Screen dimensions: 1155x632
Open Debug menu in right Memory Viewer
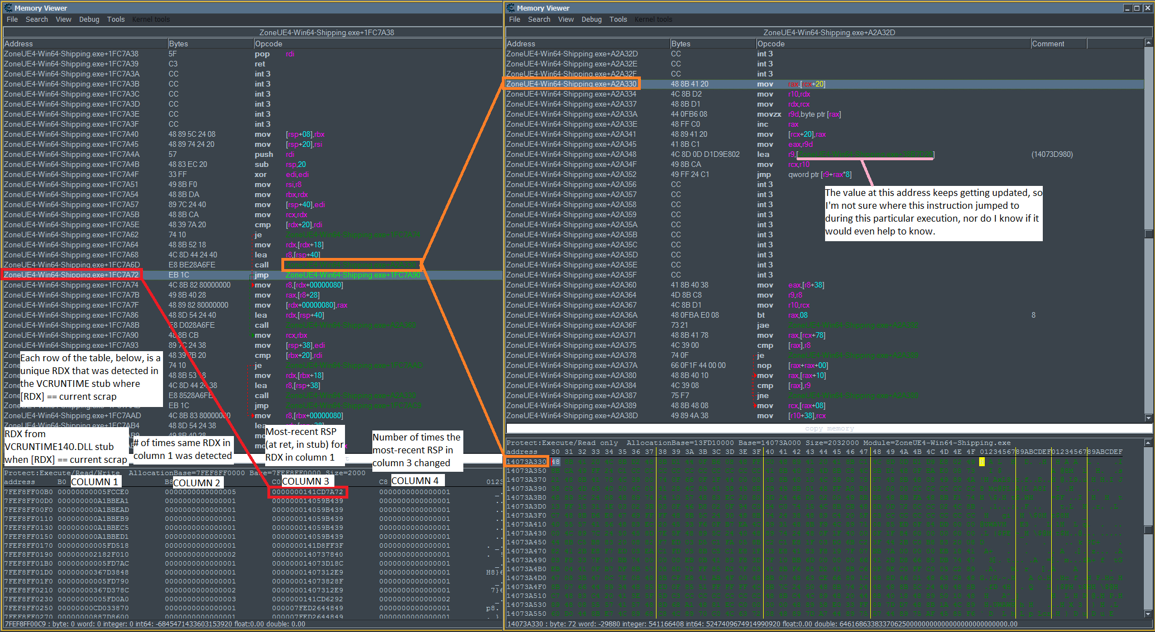(x=592, y=19)
